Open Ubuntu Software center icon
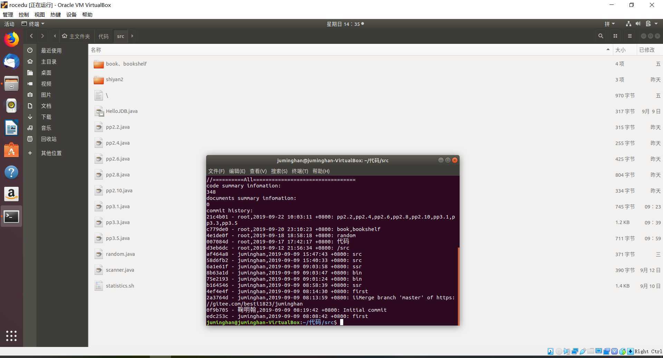The width and height of the screenshot is (663, 358). coord(11,150)
